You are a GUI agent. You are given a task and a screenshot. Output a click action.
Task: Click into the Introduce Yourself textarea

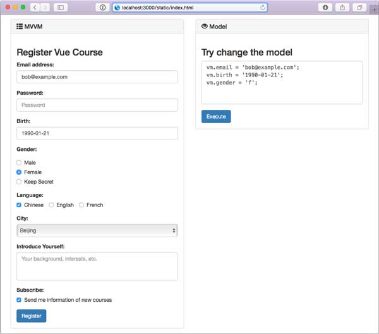coord(97,266)
